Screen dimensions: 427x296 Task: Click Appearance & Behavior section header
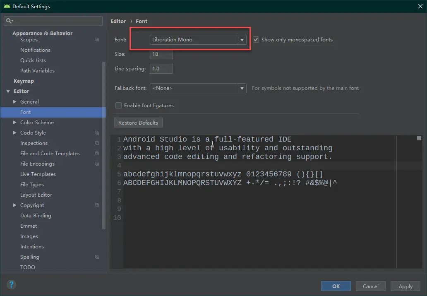[43, 33]
